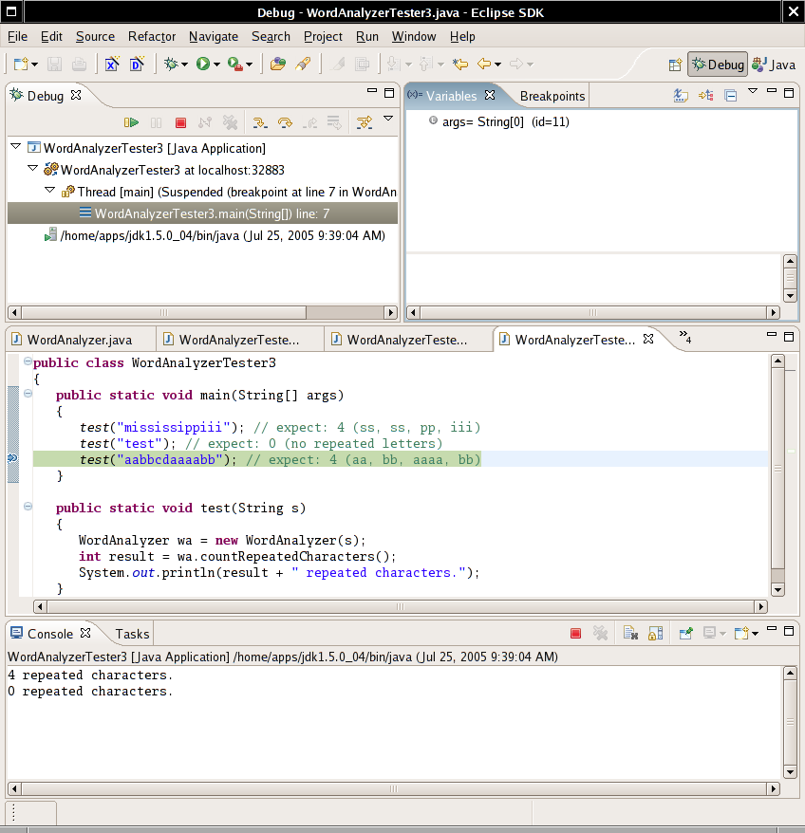
Task: Open the Debug view menu triangle
Action: [x=388, y=119]
